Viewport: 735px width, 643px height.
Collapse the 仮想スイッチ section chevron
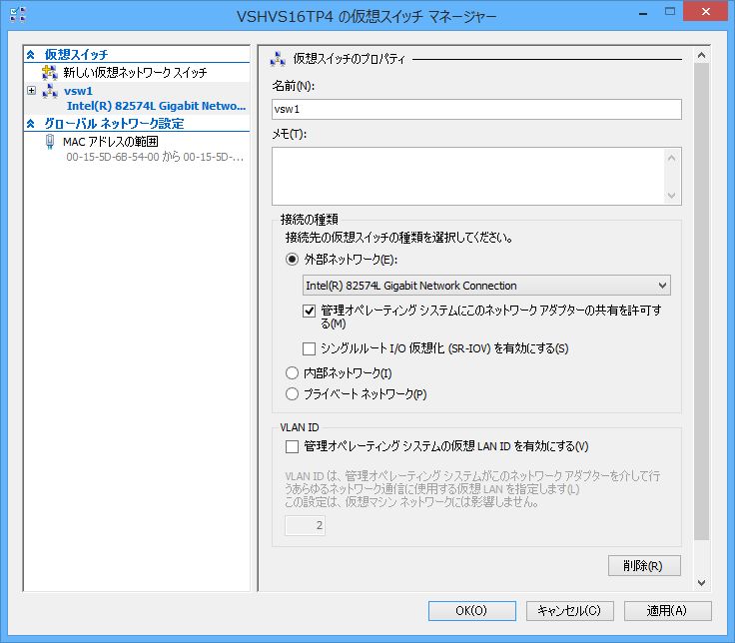31,55
